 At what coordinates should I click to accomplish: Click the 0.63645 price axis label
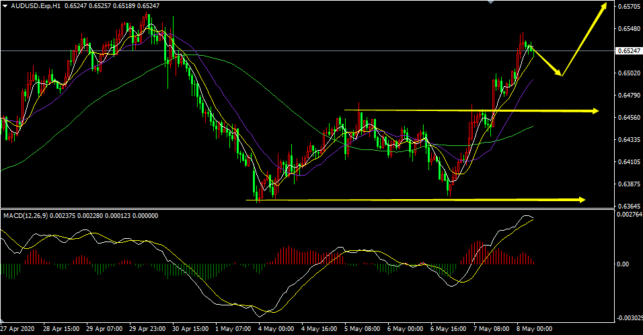coord(630,206)
